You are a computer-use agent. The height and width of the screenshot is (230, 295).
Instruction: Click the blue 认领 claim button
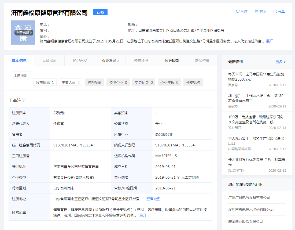tap(100, 12)
